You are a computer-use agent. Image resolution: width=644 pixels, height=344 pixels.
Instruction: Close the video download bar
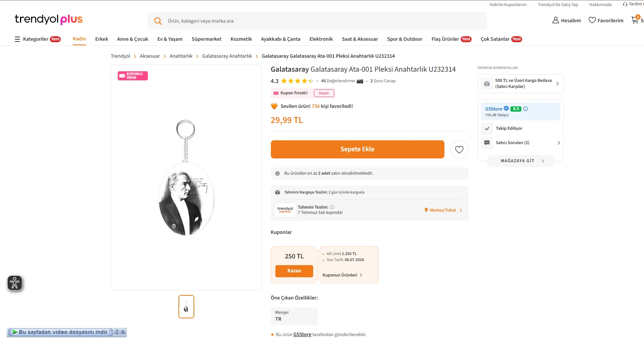click(x=123, y=332)
